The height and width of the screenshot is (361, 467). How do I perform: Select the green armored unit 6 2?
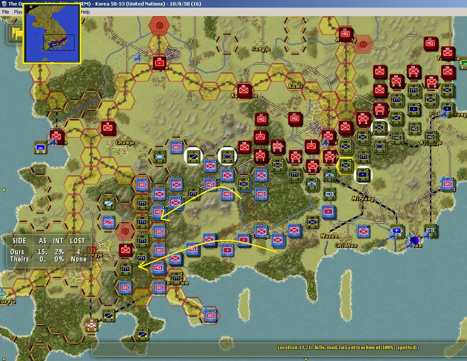click(160, 156)
